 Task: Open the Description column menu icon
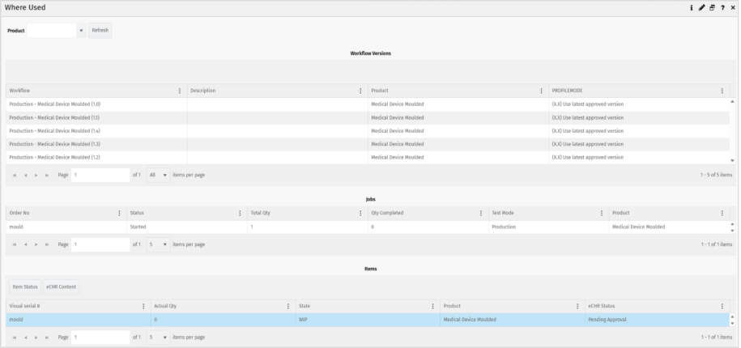[360, 91]
